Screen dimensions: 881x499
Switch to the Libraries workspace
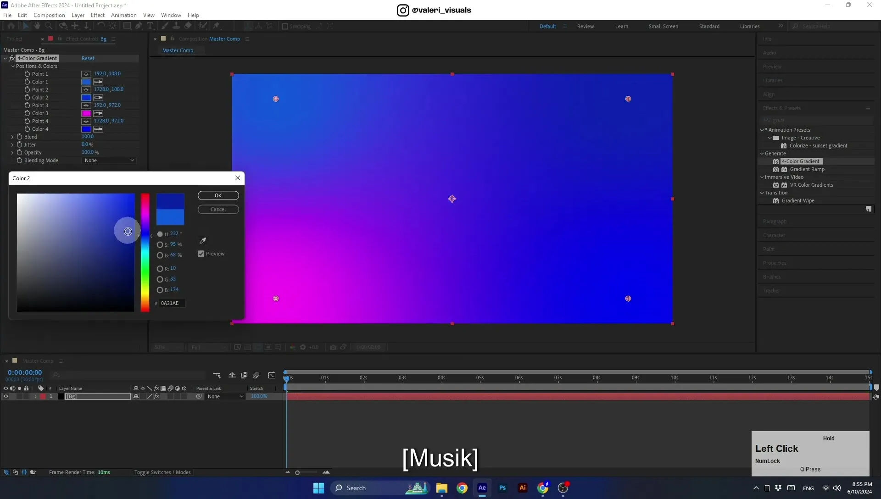750,26
